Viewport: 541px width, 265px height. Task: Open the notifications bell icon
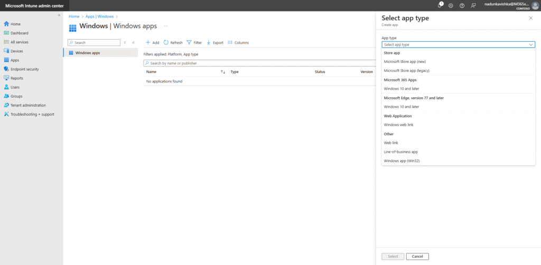coord(440,5)
